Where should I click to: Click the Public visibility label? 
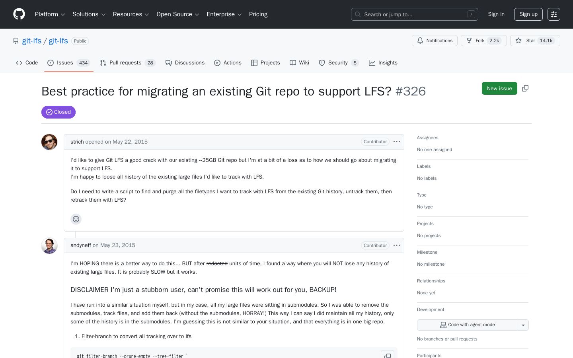80,41
